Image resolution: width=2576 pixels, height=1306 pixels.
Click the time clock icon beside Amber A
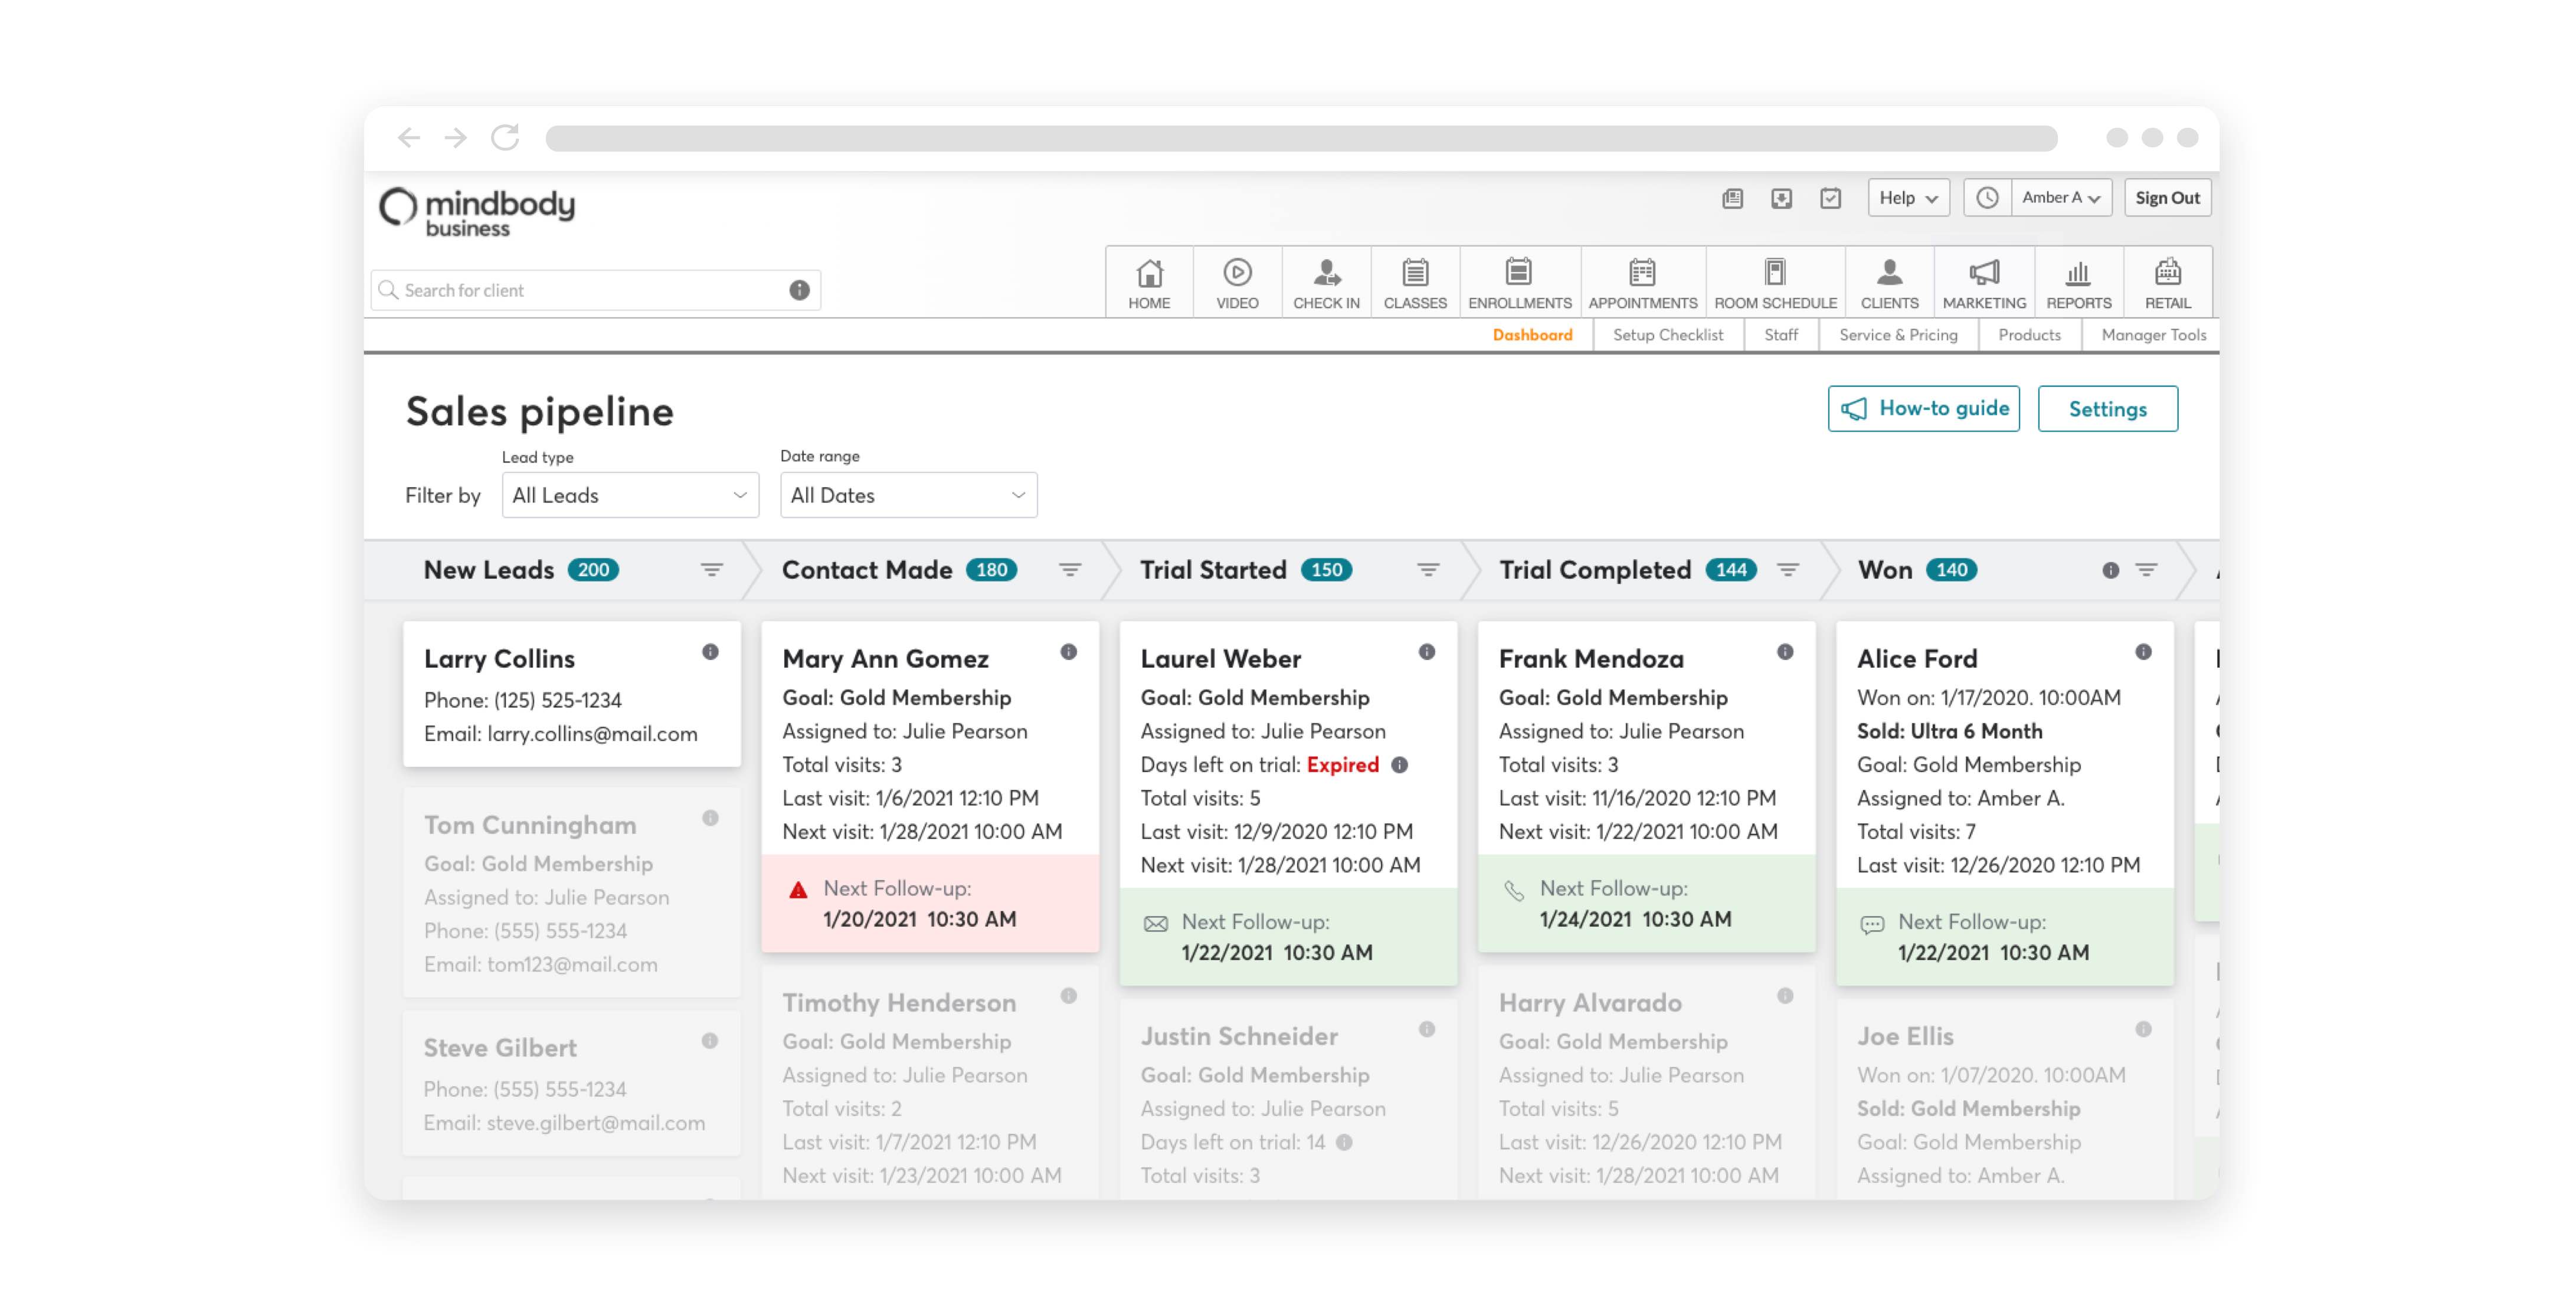pos(1987,198)
